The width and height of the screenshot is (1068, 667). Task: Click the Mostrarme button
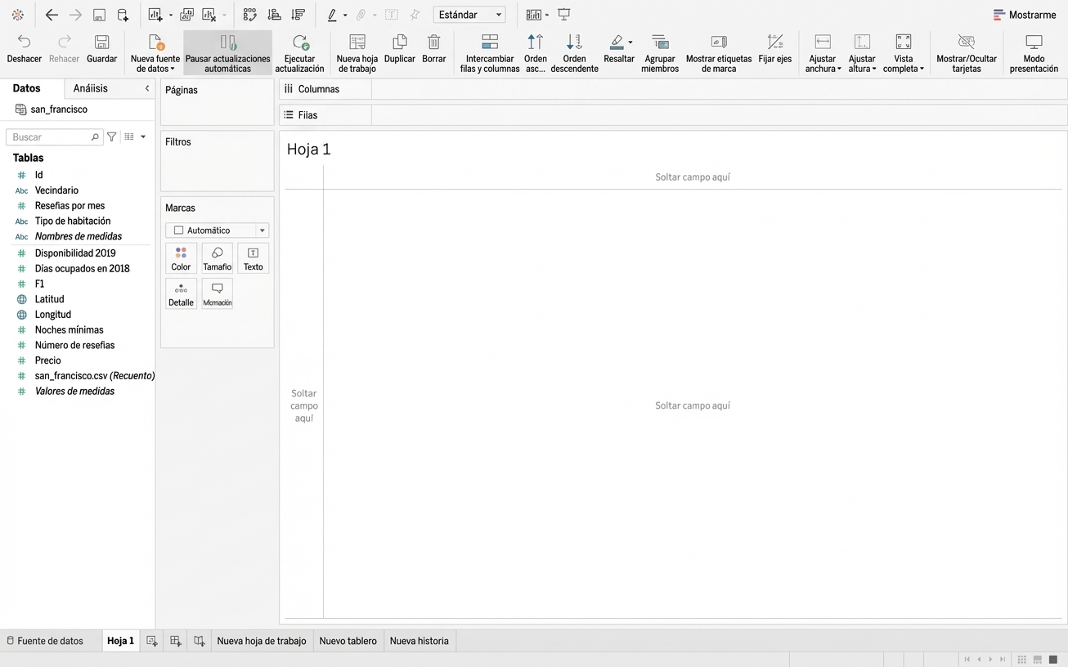pyautogui.click(x=1024, y=15)
